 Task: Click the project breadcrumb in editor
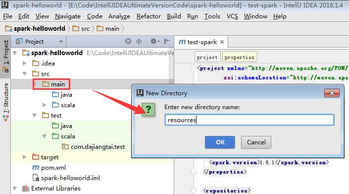(207, 57)
